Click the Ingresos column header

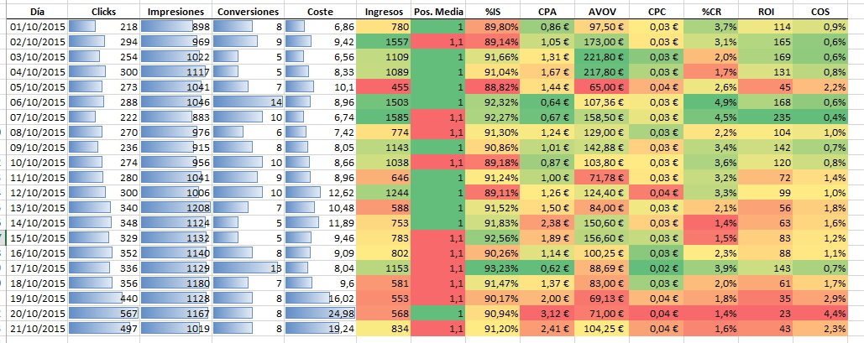tap(385, 13)
